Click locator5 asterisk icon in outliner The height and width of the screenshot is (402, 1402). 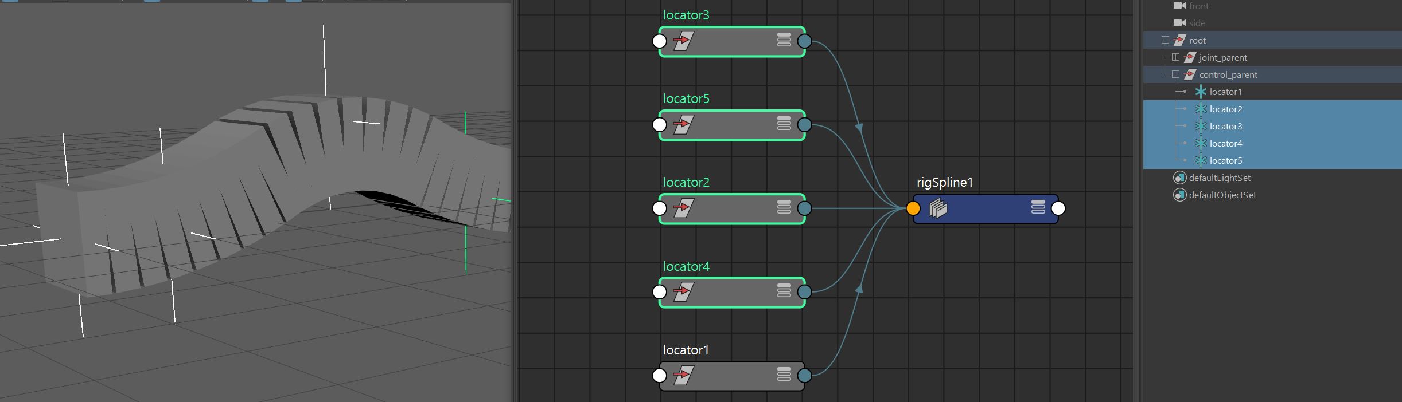1201,160
